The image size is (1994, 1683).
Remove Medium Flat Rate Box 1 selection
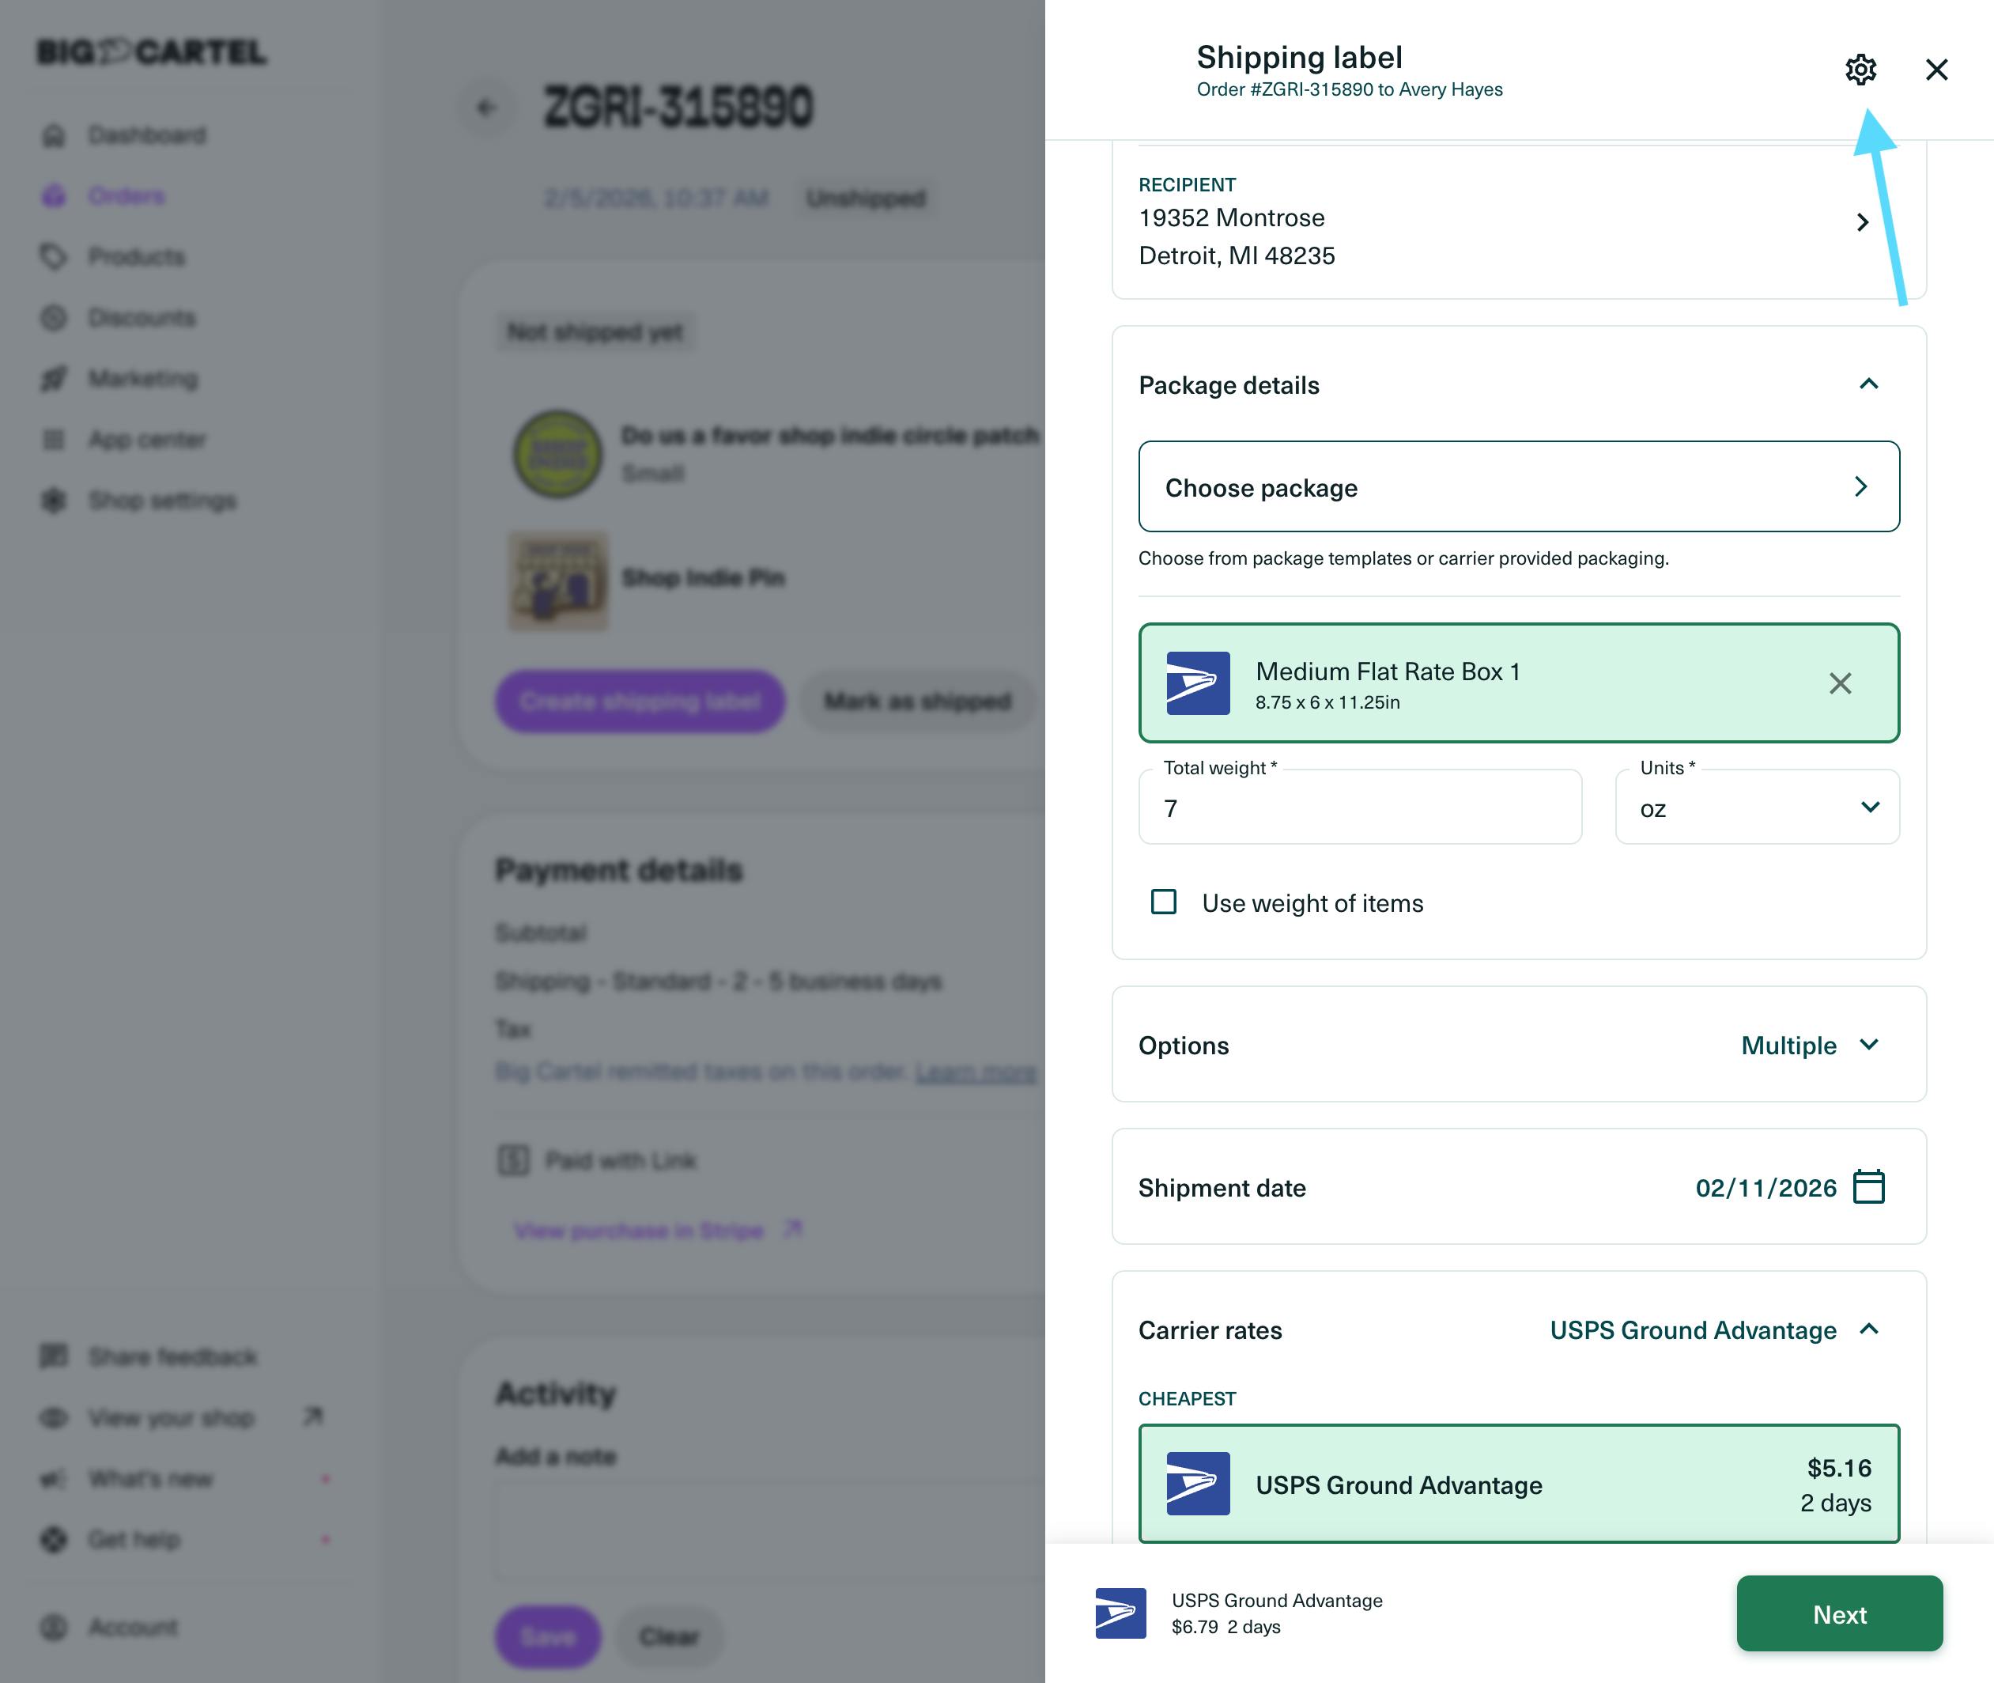click(x=1840, y=683)
